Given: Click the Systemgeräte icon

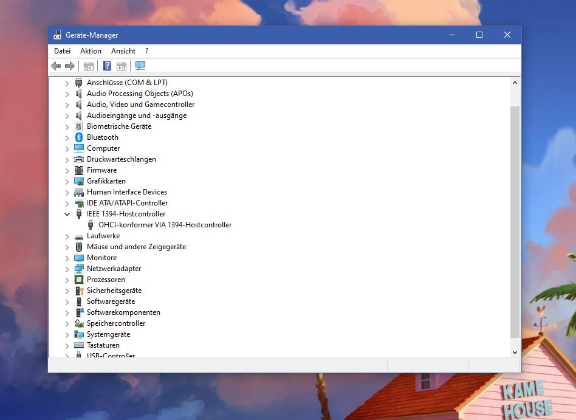Looking at the screenshot, I should pyautogui.click(x=78, y=334).
